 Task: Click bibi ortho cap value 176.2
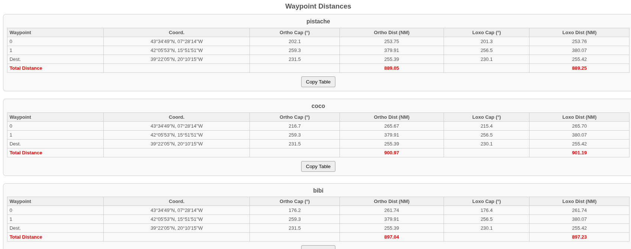pos(294,210)
